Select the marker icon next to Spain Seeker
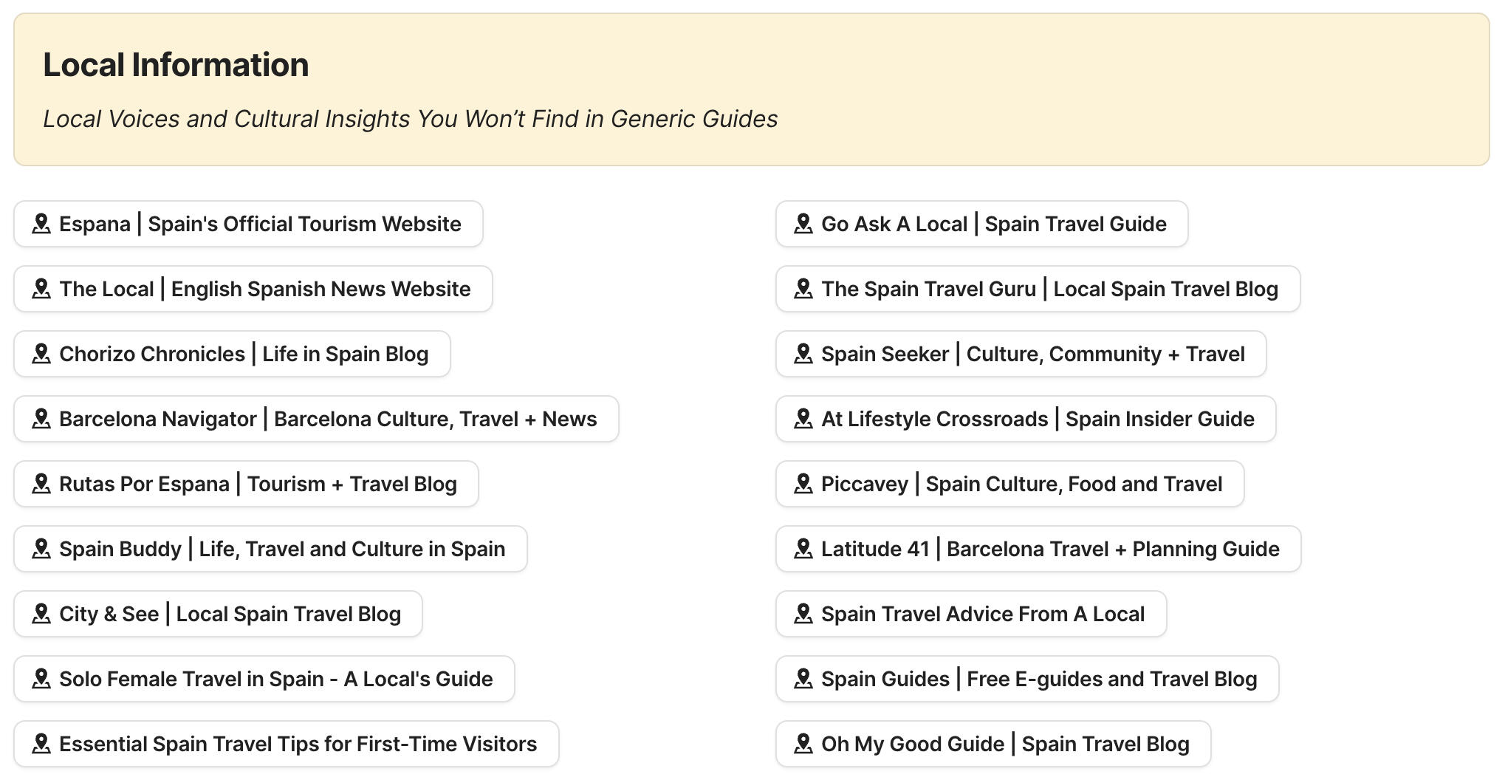1505x780 pixels. click(x=803, y=354)
